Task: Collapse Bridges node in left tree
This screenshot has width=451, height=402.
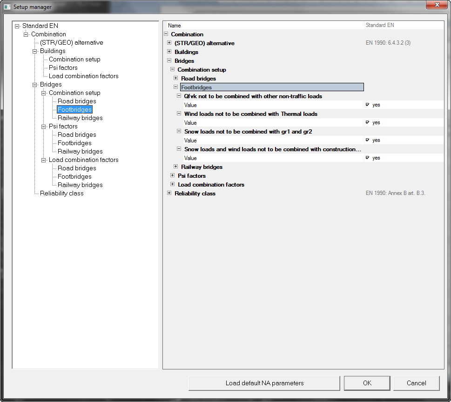Action: pos(35,85)
